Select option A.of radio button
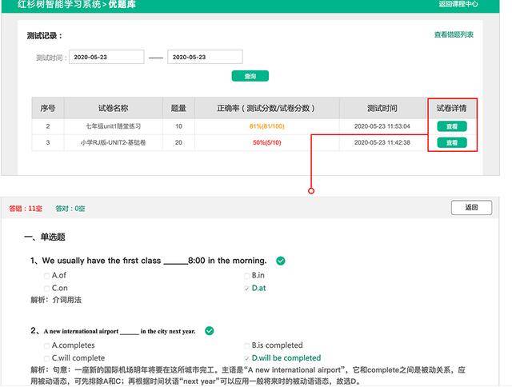 point(47,276)
